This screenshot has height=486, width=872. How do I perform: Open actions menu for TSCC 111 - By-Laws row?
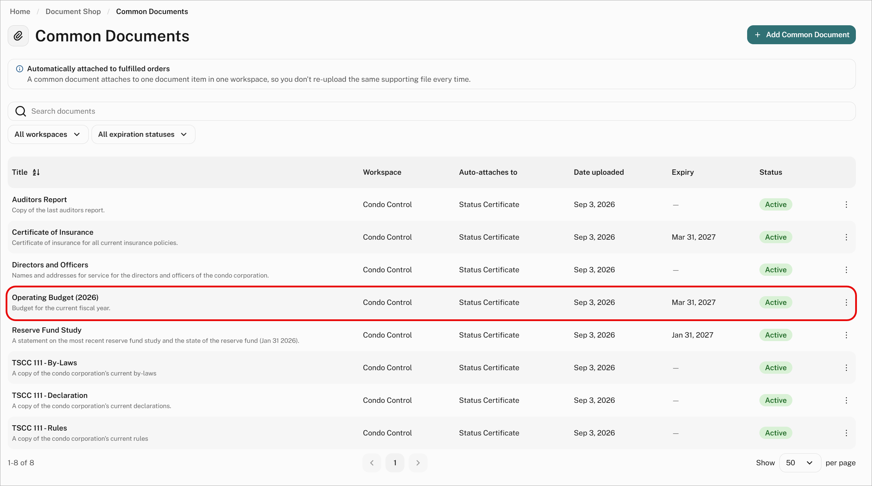pos(846,368)
